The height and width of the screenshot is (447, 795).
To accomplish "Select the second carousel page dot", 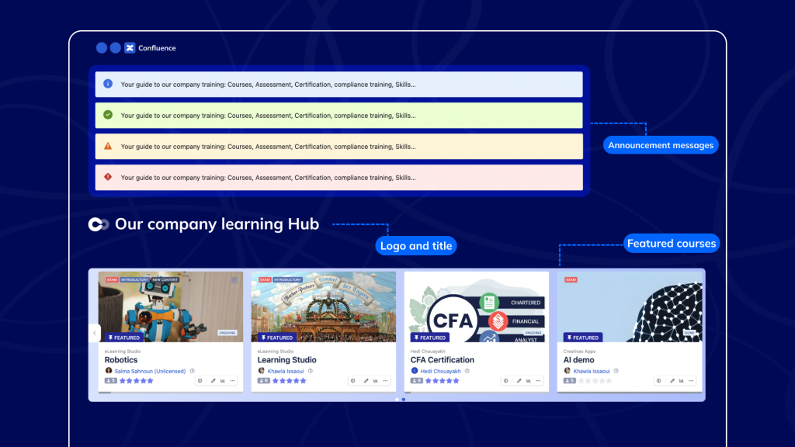I will [404, 400].
